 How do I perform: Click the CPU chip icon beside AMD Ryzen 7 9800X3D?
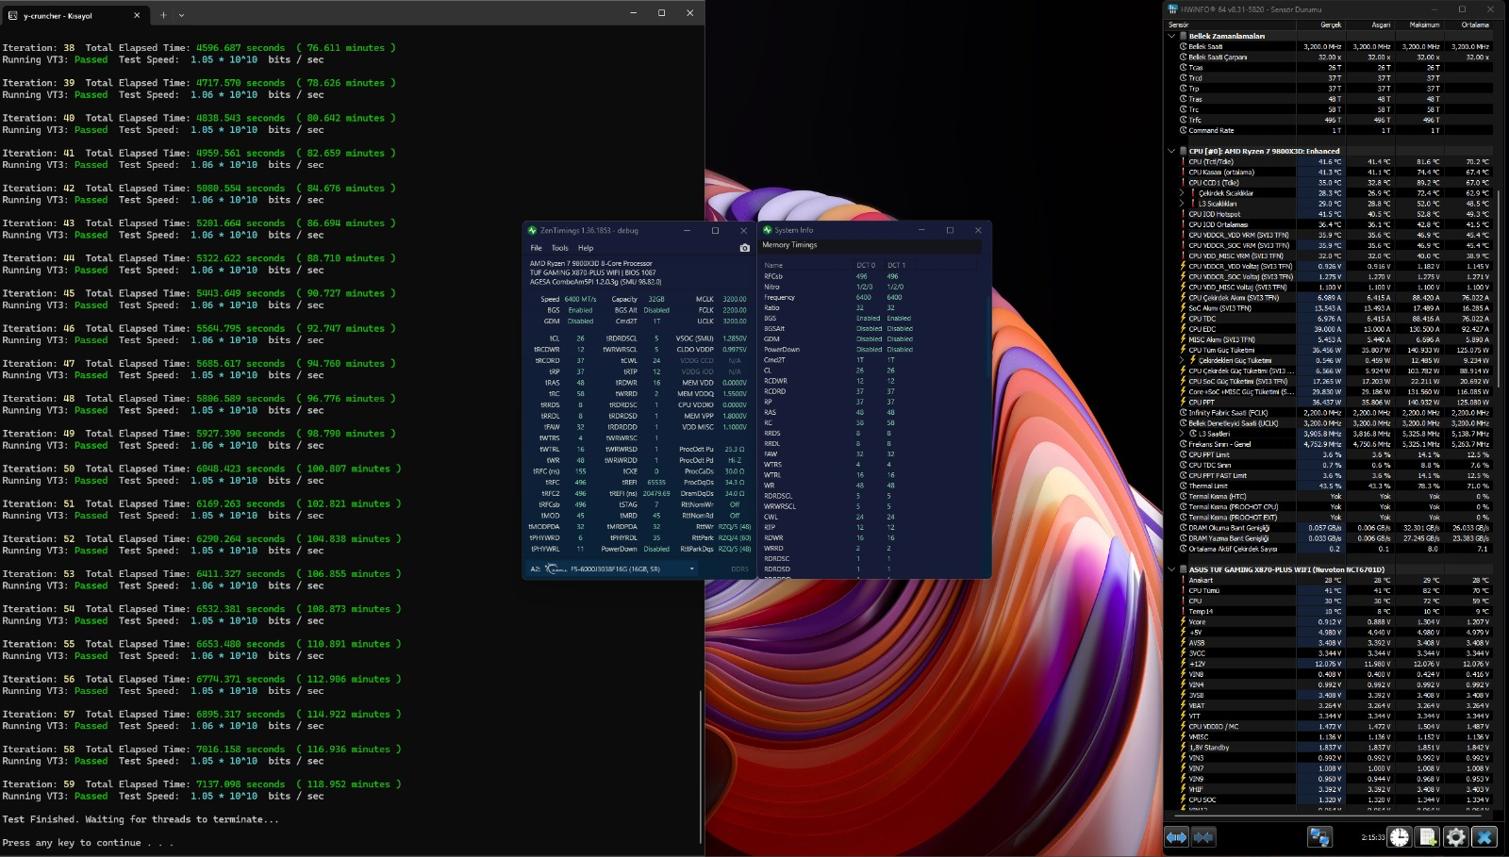coord(1183,151)
